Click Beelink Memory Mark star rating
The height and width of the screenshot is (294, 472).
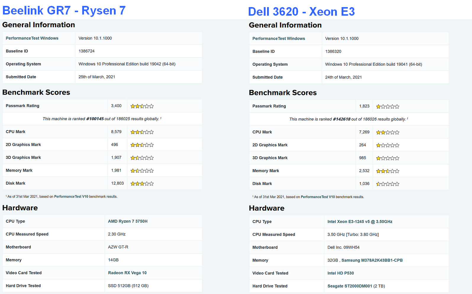[142, 170]
